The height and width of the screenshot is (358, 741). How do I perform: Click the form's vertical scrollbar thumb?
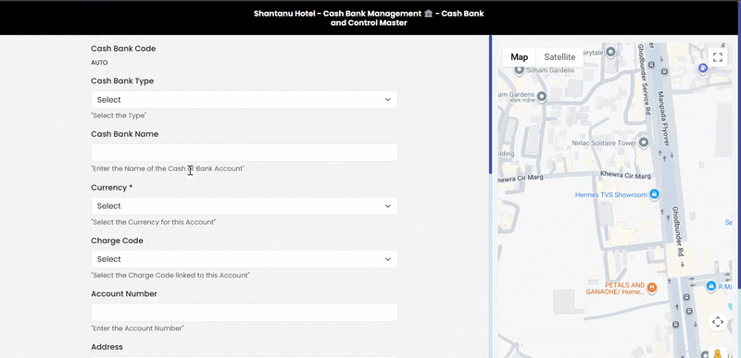pos(491,105)
